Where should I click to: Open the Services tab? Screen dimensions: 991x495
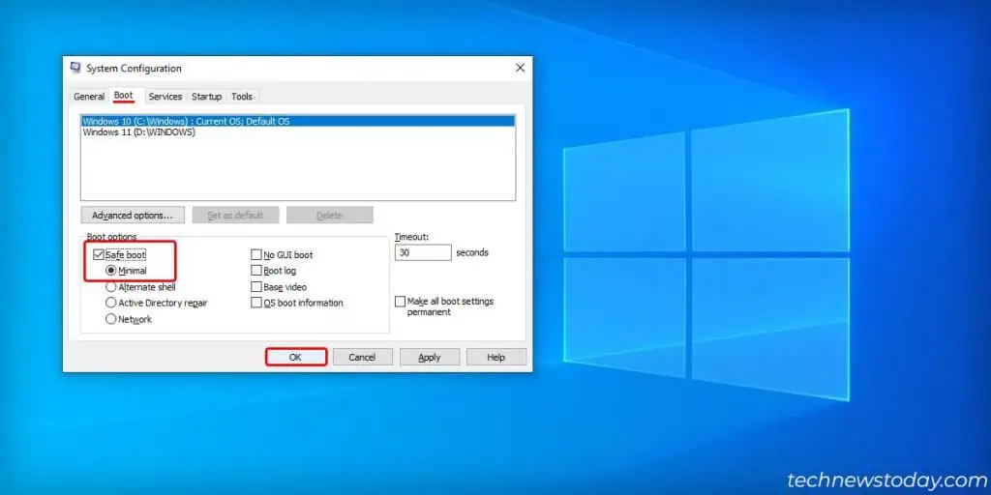pos(165,97)
